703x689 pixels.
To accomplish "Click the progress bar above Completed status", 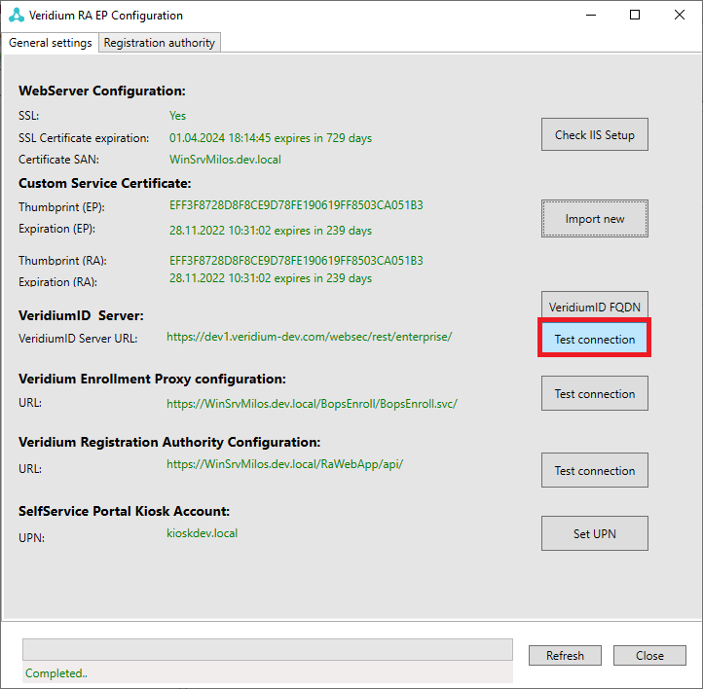I will (x=267, y=650).
